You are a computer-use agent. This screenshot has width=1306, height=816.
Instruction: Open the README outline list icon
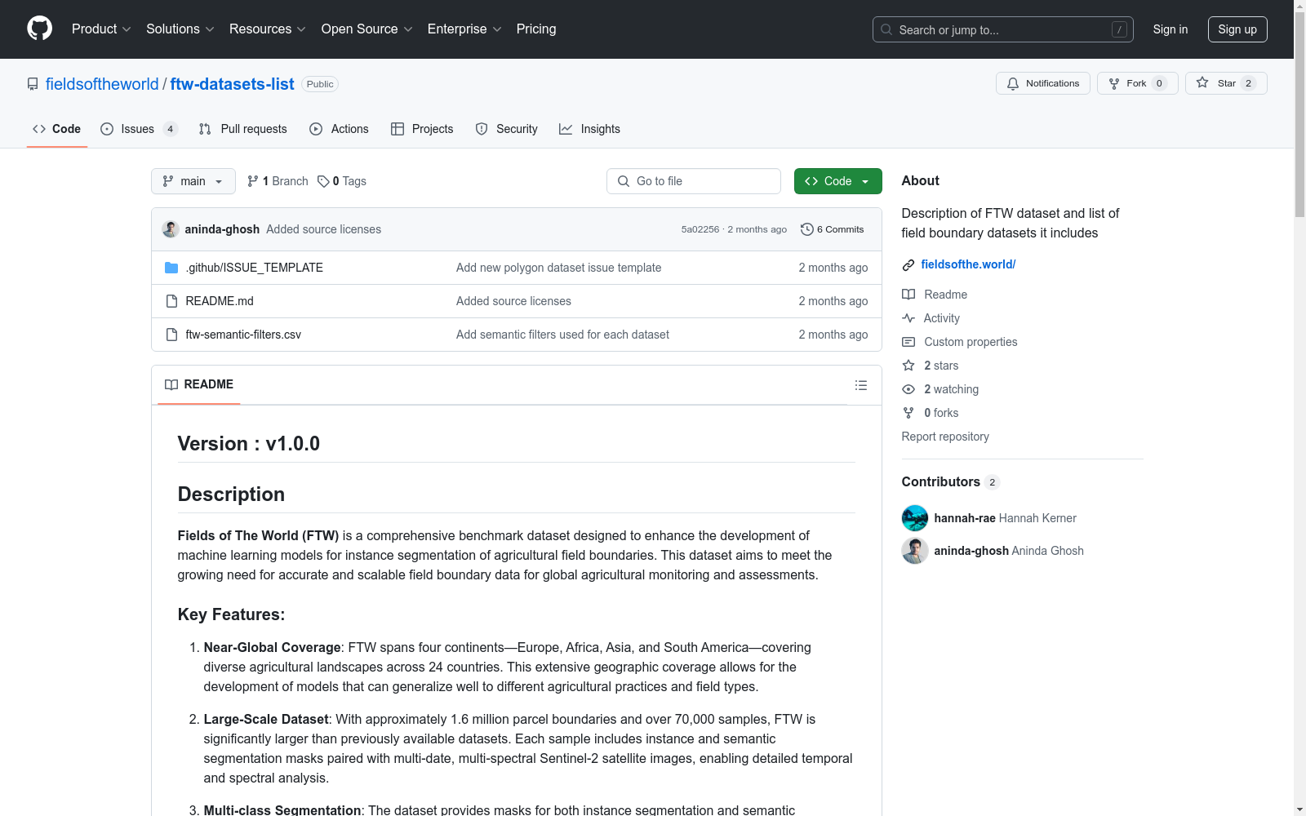861,385
